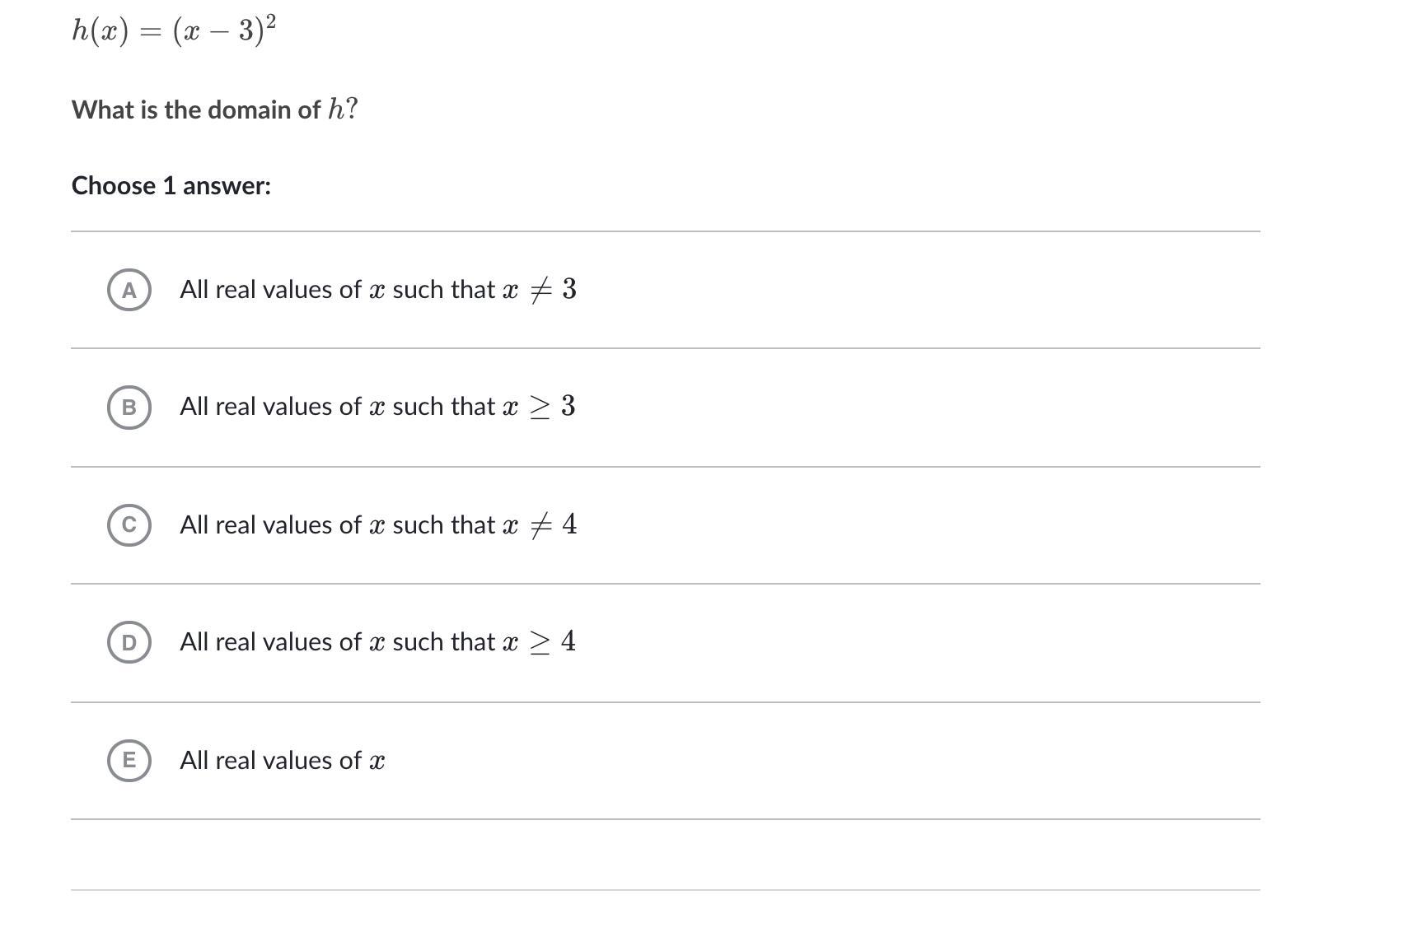
Task: Click the answer text ending in x ≥ 4
Action: (x=377, y=642)
